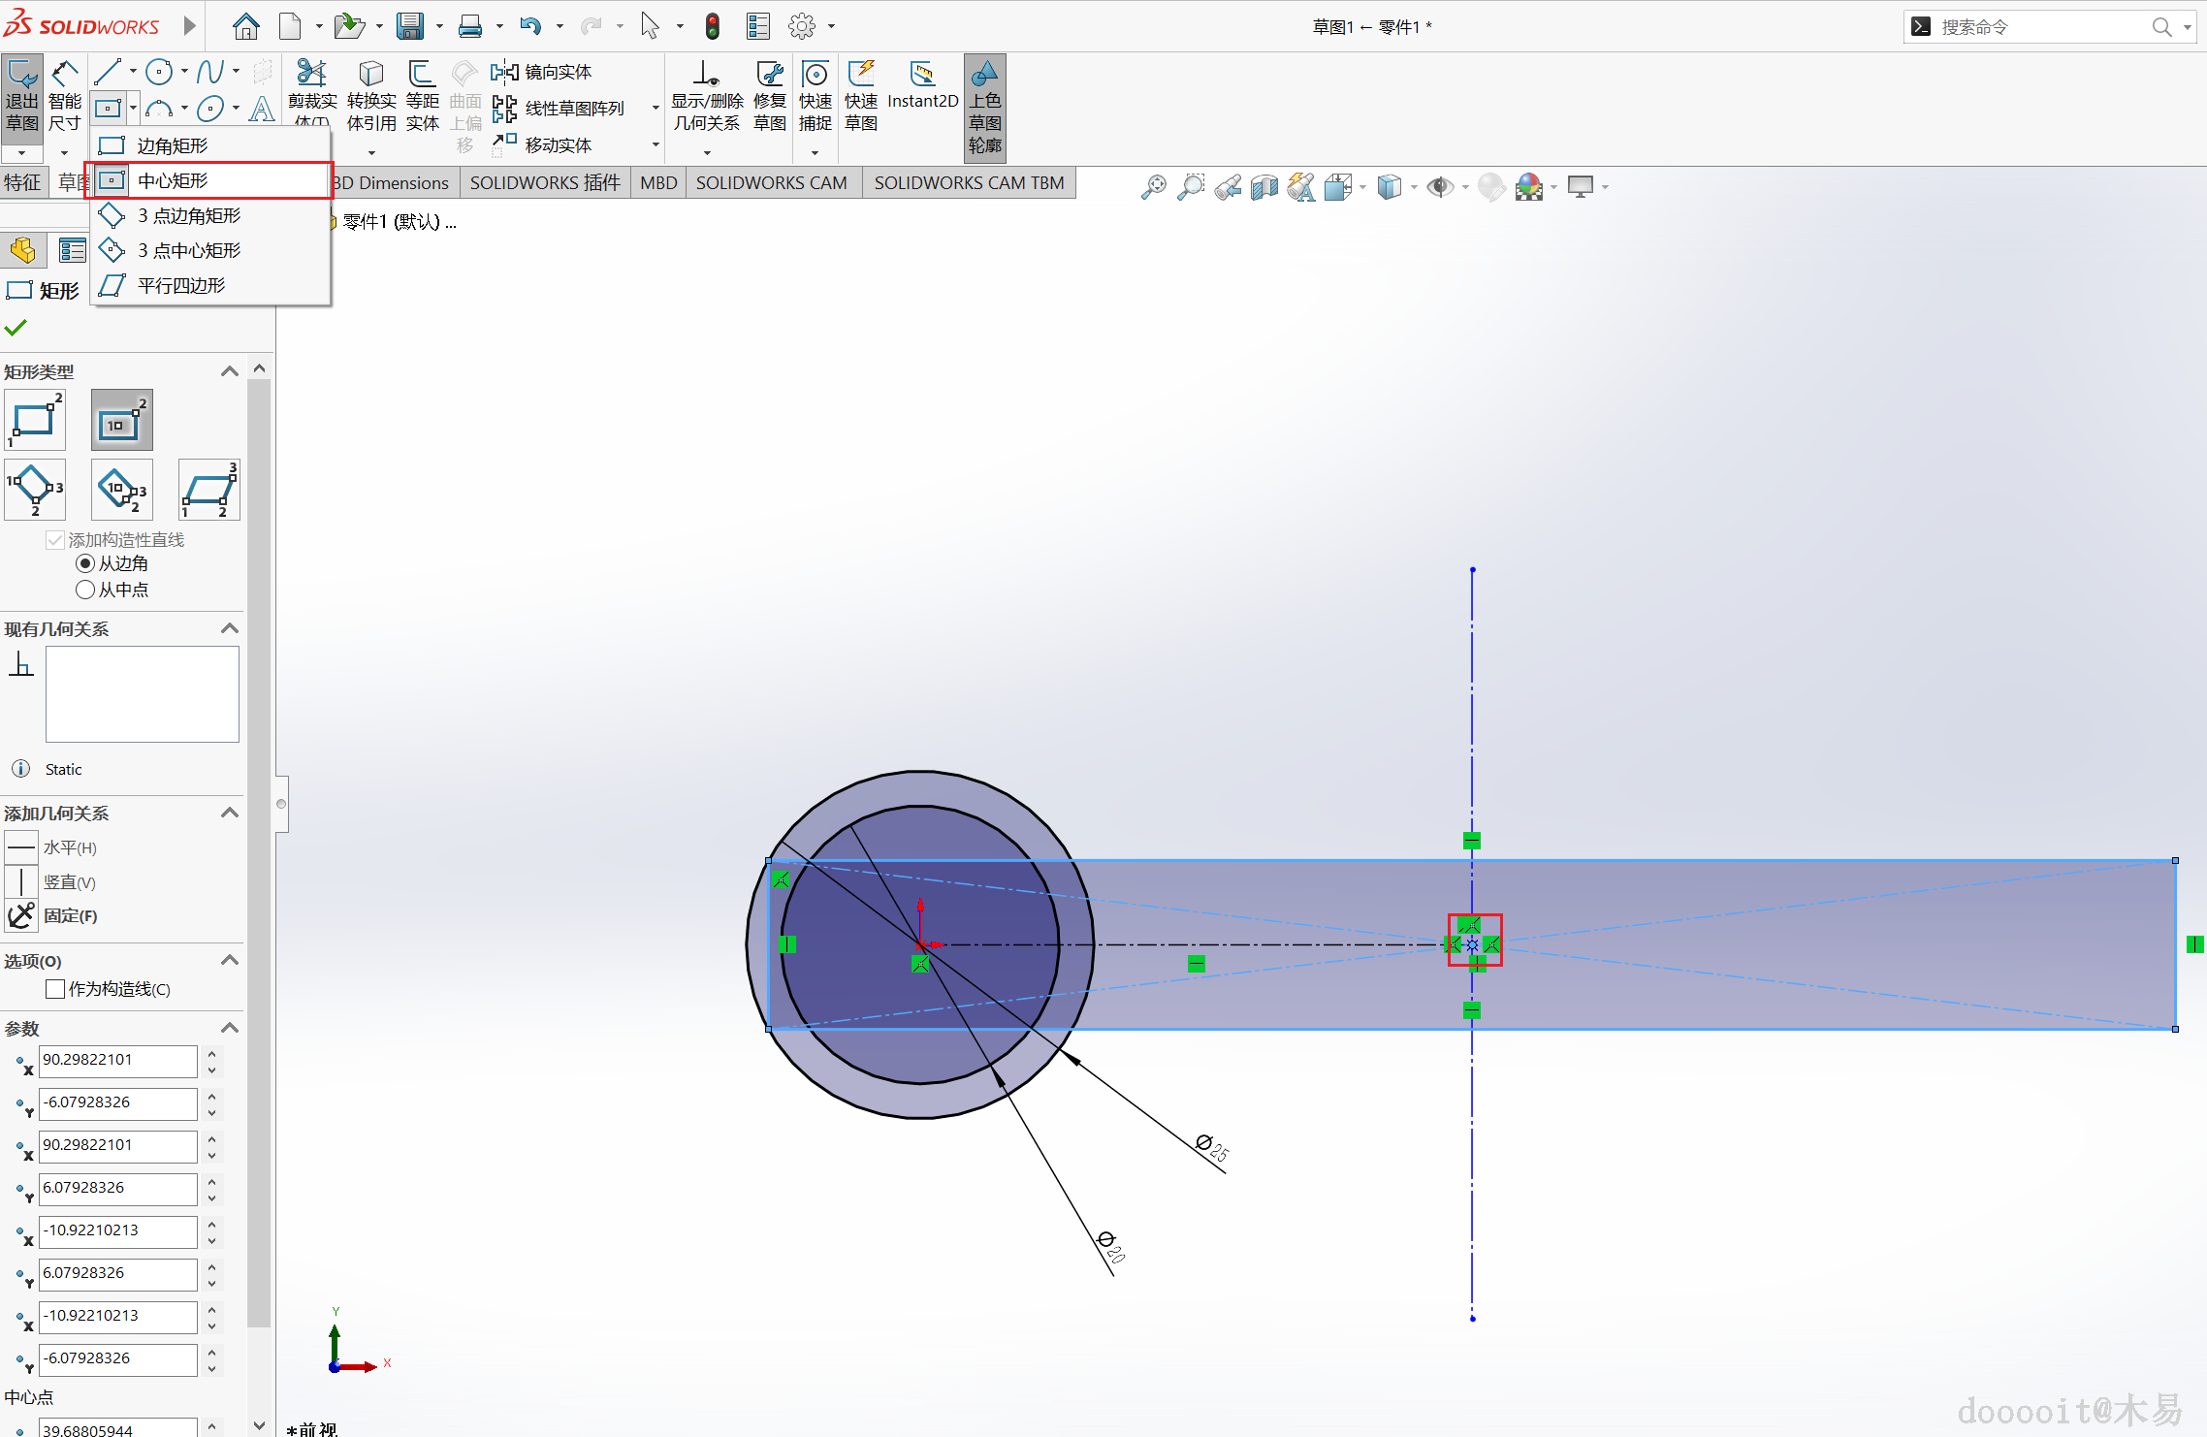The image size is (2207, 1437).
Task: Open the rectangle tool dropdown arrow in the toolbar
Action: [x=133, y=109]
